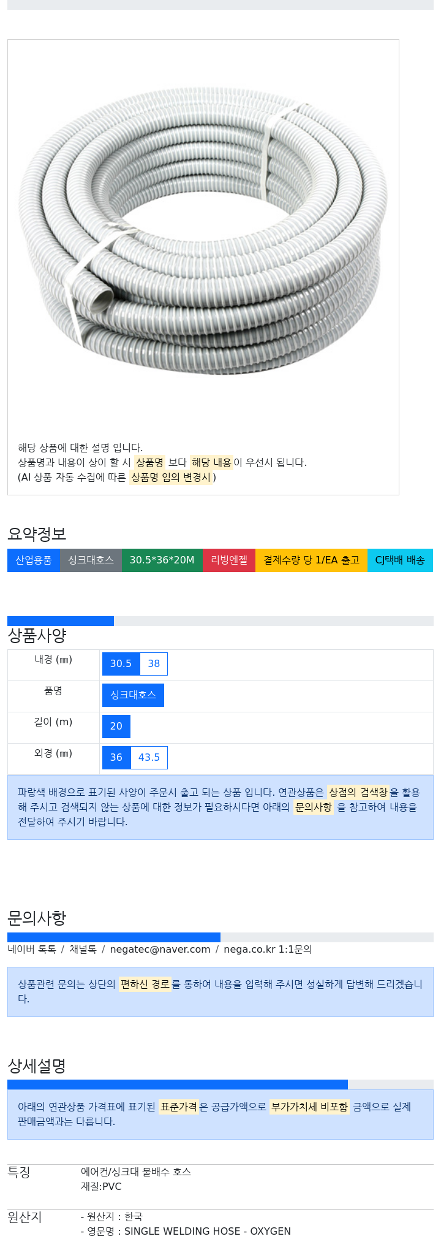Click the 채널톡 inquiry link
441x1239 pixels.
click(x=83, y=950)
